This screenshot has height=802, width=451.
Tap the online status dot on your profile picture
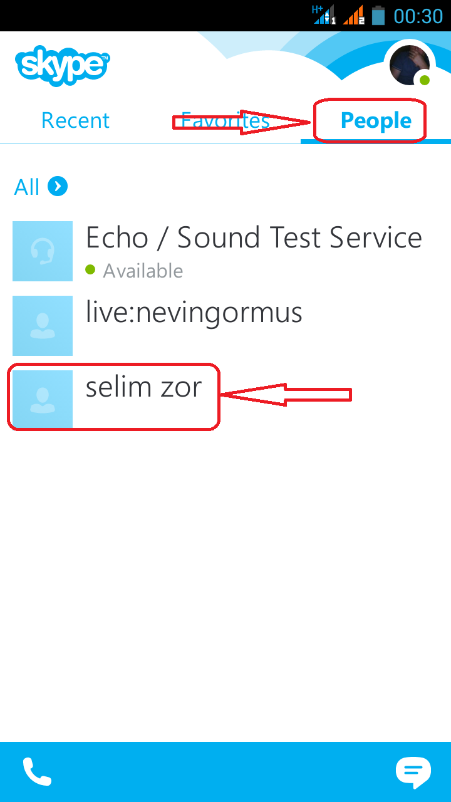click(x=423, y=79)
